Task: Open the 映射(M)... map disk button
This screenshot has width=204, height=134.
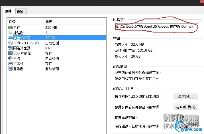Action: [x=186, y=96]
